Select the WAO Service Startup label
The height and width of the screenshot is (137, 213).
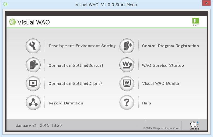pyautogui.click(x=163, y=65)
